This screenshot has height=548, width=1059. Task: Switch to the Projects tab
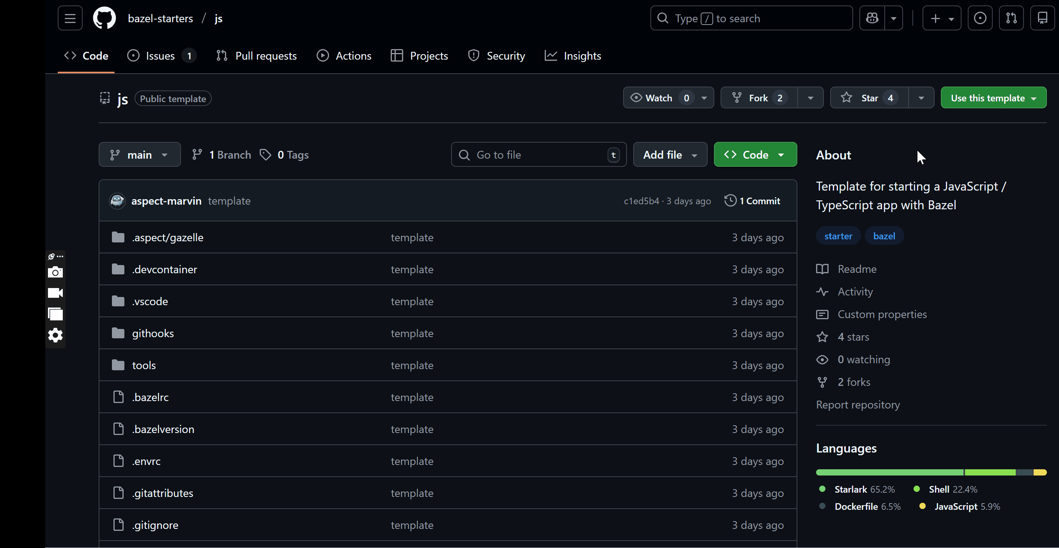(419, 55)
